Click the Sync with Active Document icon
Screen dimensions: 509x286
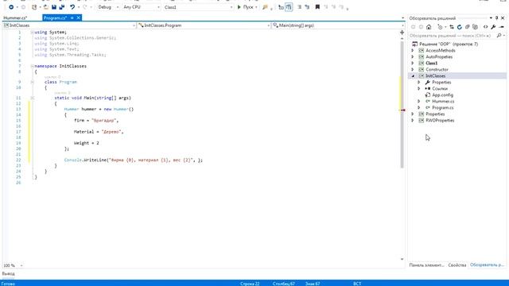[x=452, y=27]
